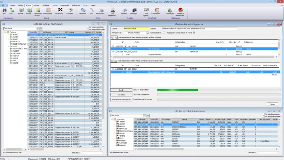Open the Non réglées ribbon icon

tap(146, 12)
